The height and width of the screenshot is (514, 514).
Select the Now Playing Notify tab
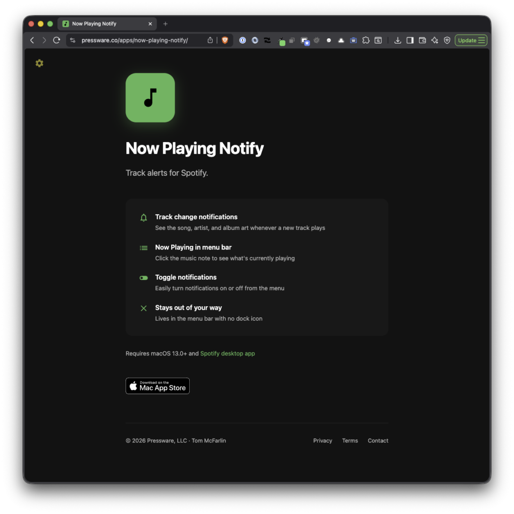point(100,24)
